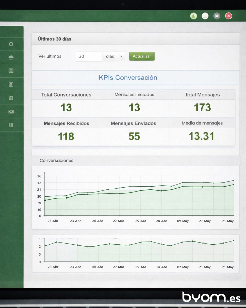Viewport: 246px width, 308px height.
Task: Click the value 13 under Total Conversaciones
Action: pyautogui.click(x=66, y=108)
